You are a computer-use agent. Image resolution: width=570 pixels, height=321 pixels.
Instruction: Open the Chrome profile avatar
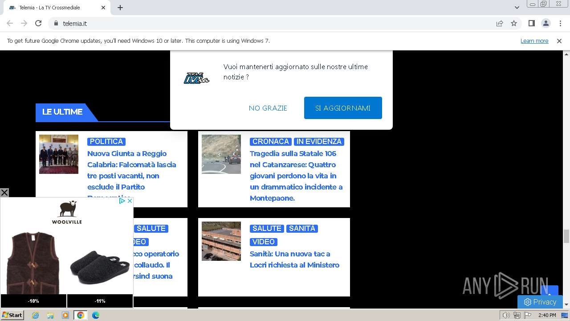pos(546,23)
